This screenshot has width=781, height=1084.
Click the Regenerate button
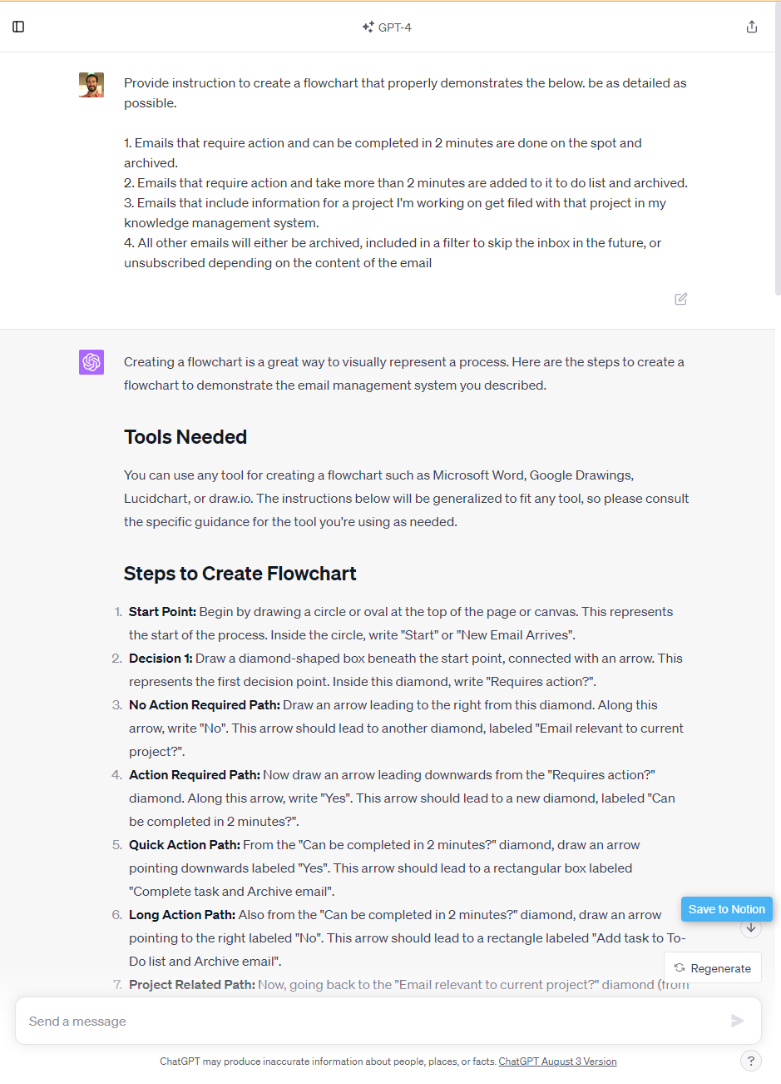point(713,967)
